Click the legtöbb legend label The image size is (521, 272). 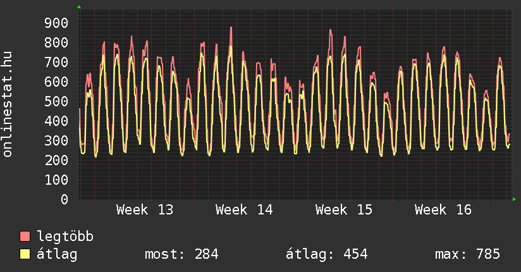pyautogui.click(x=65, y=237)
